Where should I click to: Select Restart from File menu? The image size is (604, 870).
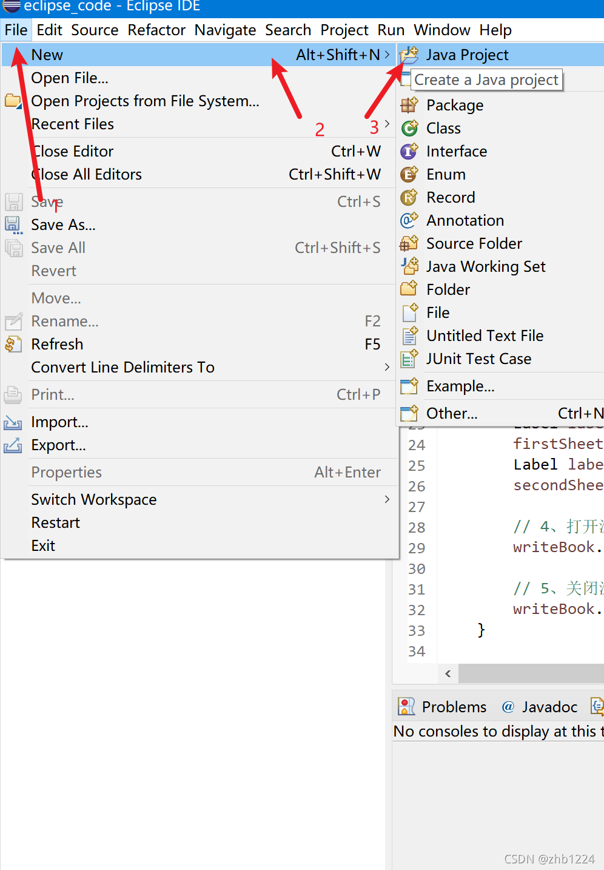[199, 522]
